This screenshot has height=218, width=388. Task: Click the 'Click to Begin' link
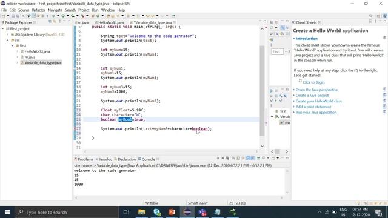[x=313, y=82]
